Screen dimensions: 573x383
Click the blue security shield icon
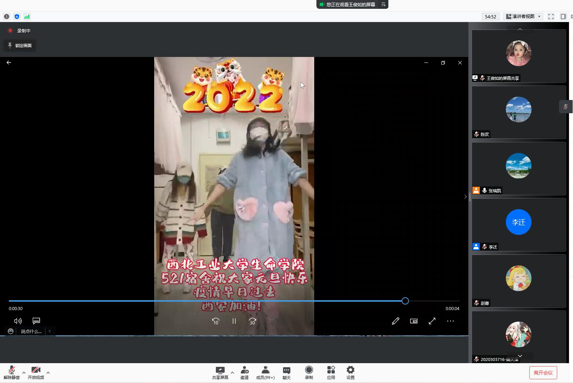[x=17, y=17]
